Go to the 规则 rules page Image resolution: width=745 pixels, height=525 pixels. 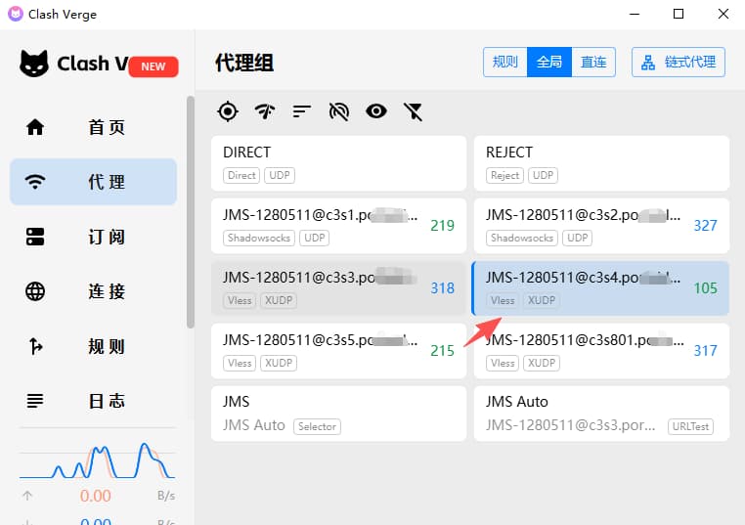pos(94,346)
